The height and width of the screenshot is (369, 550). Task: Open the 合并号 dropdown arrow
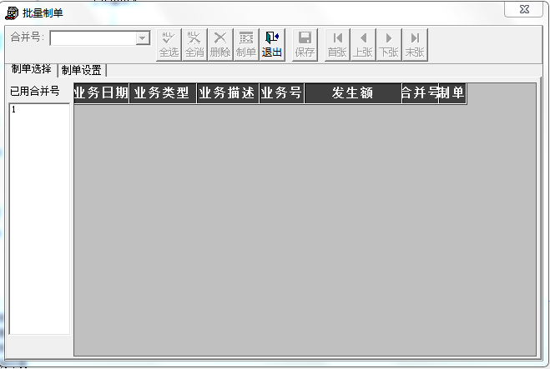(x=143, y=37)
